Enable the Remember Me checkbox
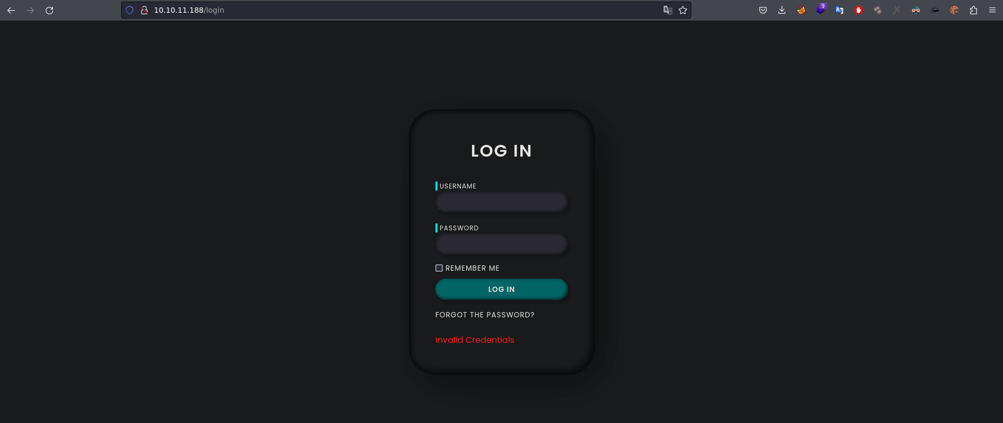1003x423 pixels. pos(439,268)
